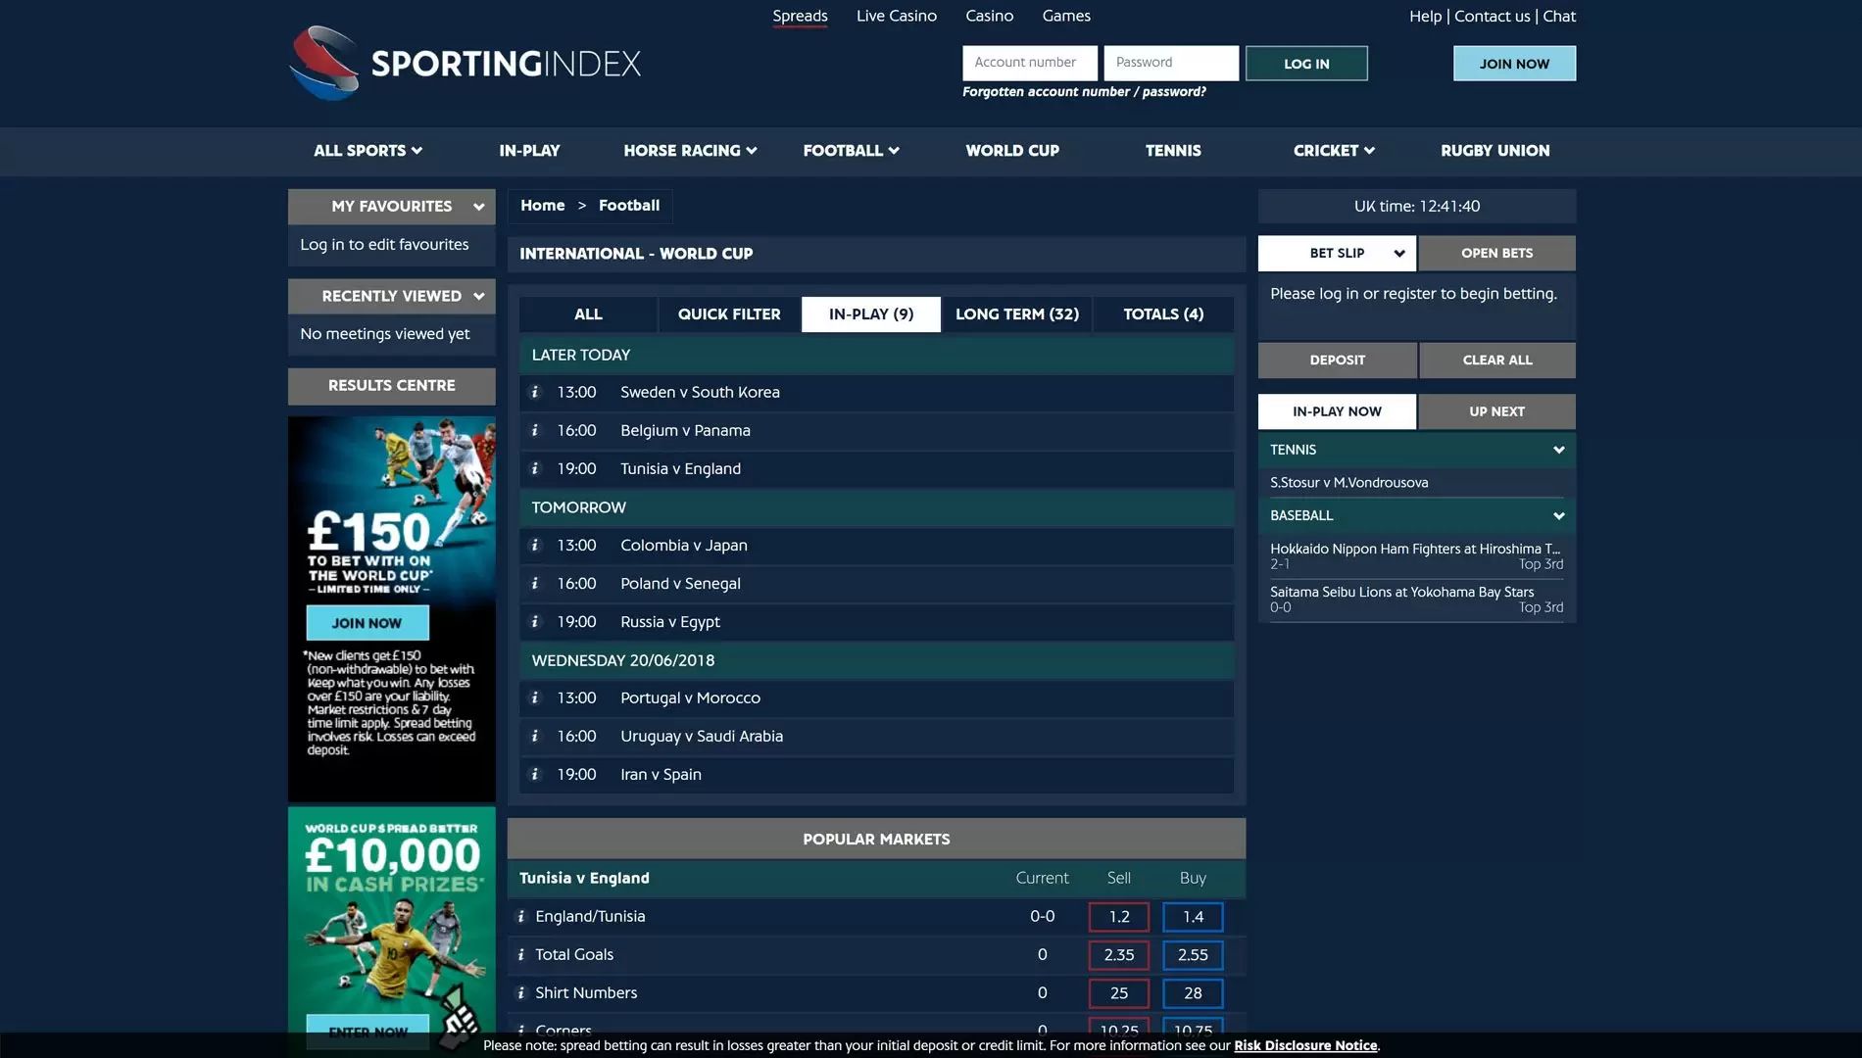
Task: Click the header Join Now button
Action: (1514, 64)
